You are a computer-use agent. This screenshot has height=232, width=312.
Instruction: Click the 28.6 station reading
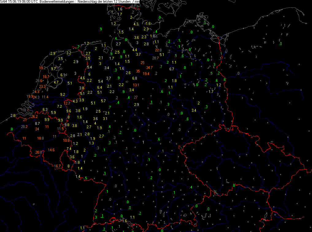tap(39, 81)
